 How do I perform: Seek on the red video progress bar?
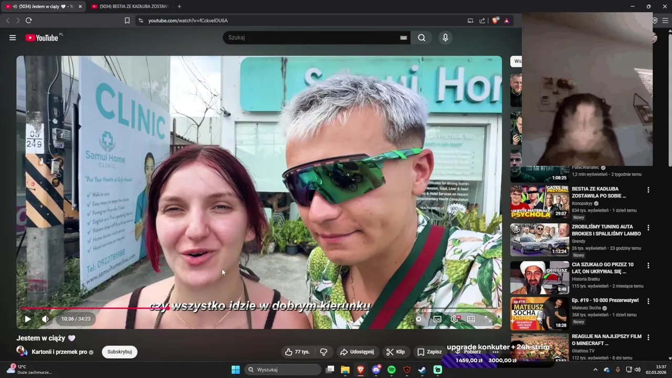coord(259,308)
